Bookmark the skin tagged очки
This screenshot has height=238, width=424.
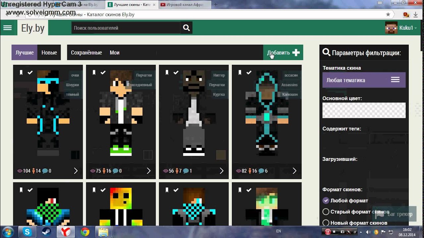[21, 72]
